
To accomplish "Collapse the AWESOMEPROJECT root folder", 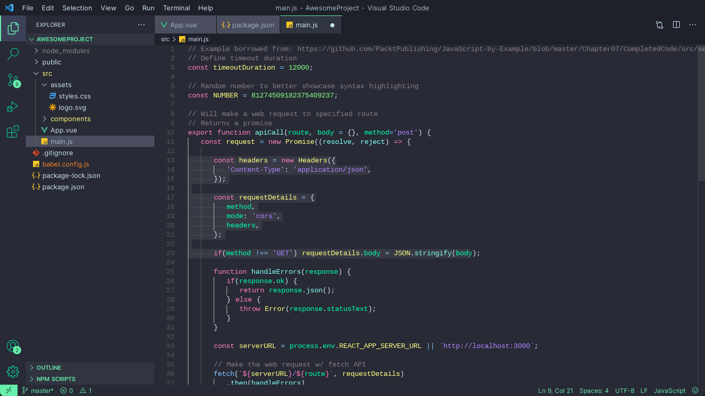I will point(90,39).
